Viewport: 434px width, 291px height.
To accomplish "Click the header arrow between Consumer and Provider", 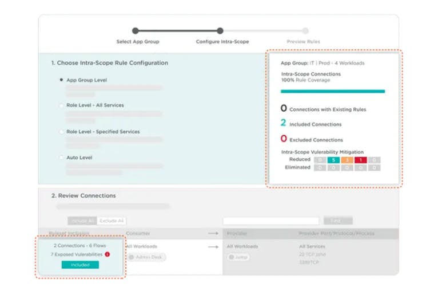I will coord(213,233).
